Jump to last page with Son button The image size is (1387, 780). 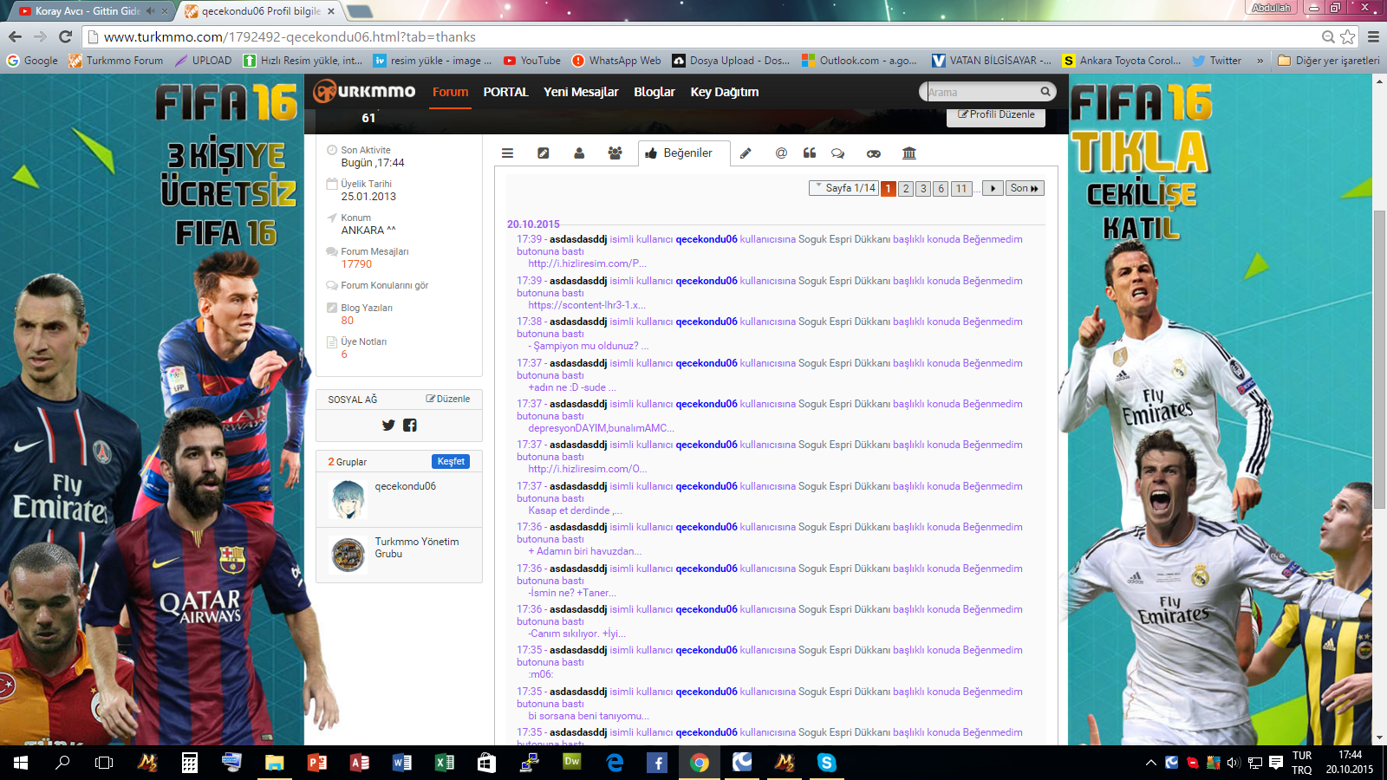tap(1025, 188)
